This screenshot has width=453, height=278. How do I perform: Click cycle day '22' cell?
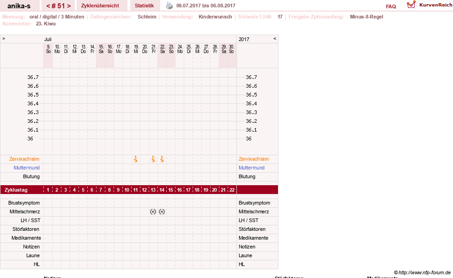click(x=232, y=190)
